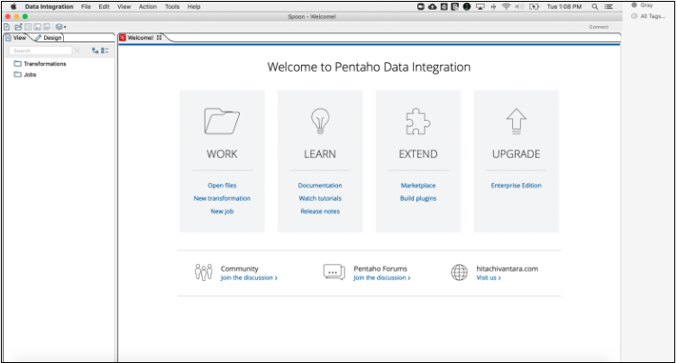Click the expand all tree icon
The width and height of the screenshot is (677, 363).
tap(96, 51)
